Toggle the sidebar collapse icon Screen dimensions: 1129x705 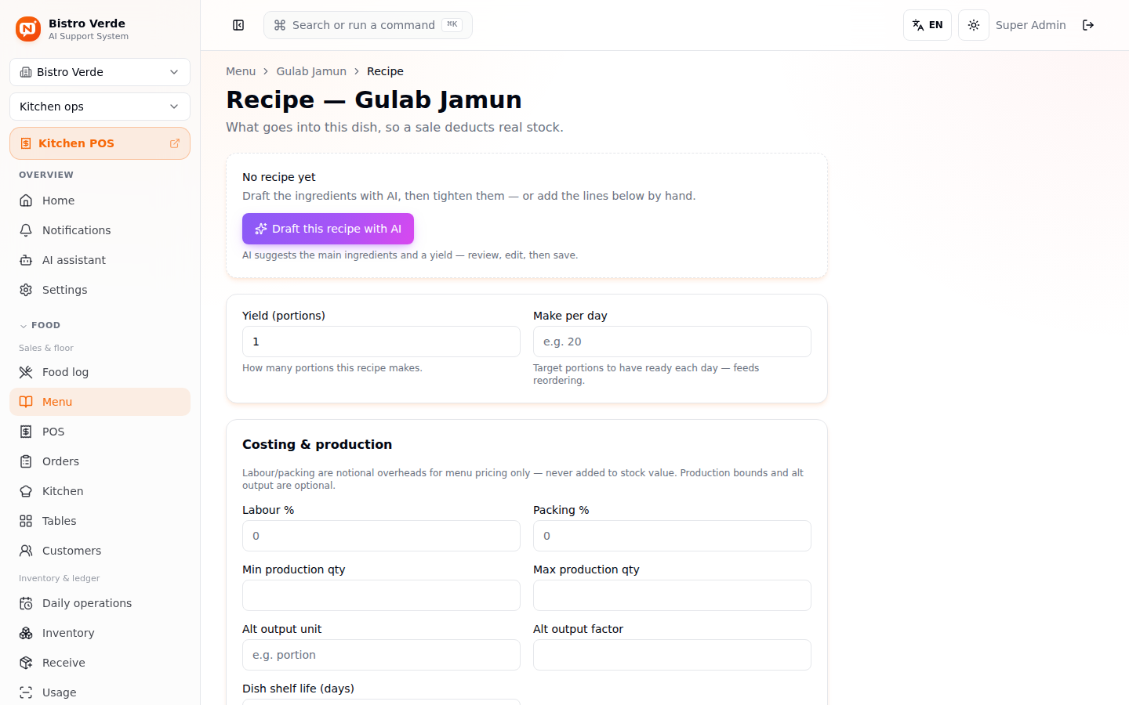tap(238, 25)
